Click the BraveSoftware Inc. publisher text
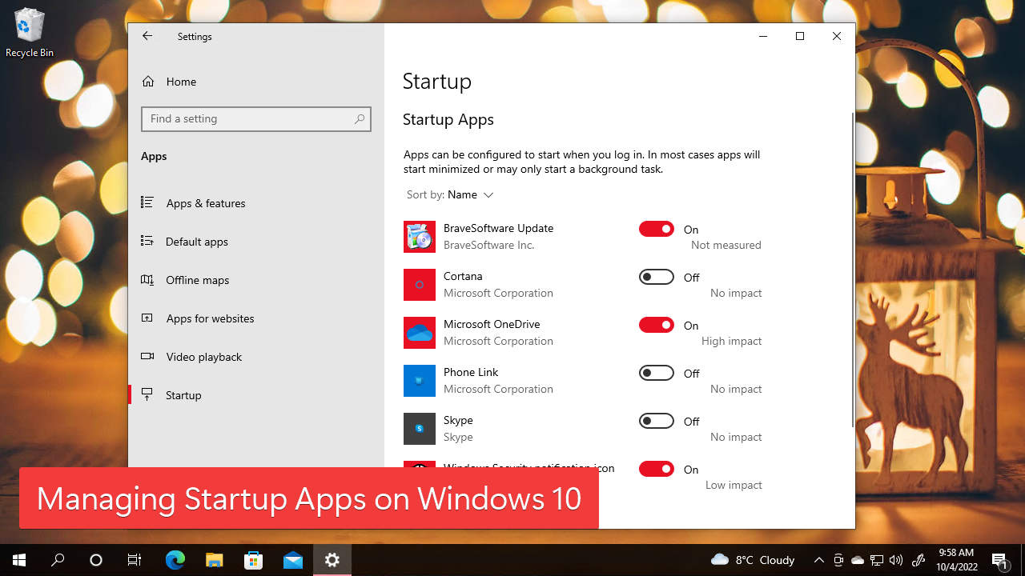1025x576 pixels. click(x=488, y=245)
